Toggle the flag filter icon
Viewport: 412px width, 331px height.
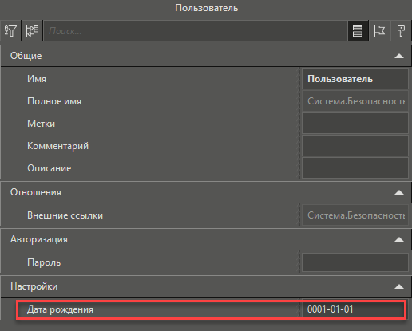(379, 30)
